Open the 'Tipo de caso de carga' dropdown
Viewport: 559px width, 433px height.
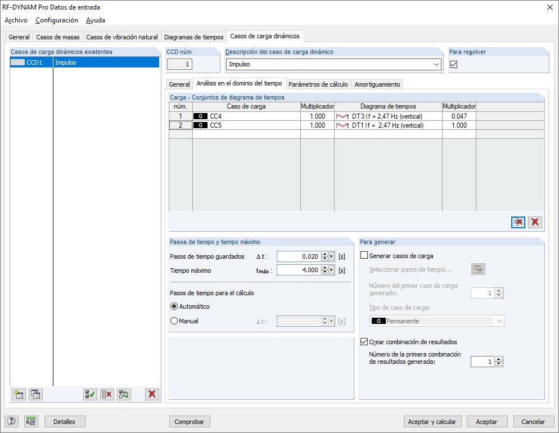[x=499, y=321]
